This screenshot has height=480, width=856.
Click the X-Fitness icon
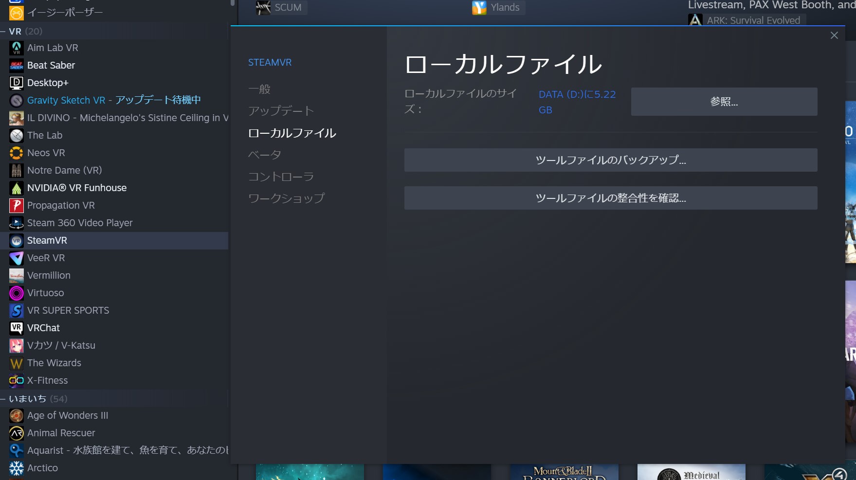click(x=16, y=380)
